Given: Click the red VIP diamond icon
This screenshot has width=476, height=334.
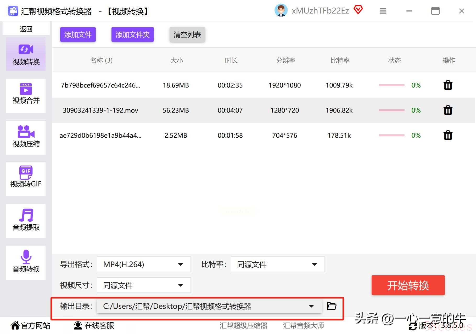Looking at the screenshot, I should point(358,10).
